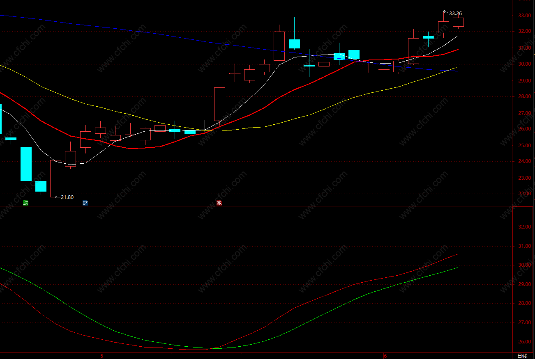Click 22.00 on upper price axis
The image size is (535, 359).
click(524, 194)
